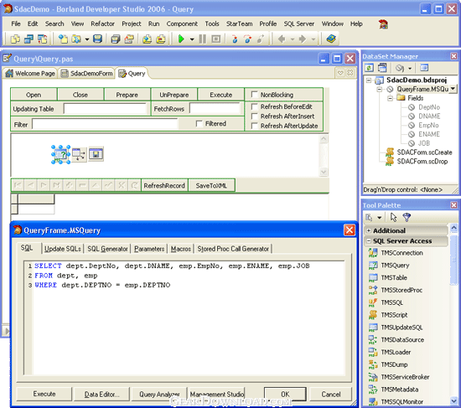The image size is (461, 408).
Task: Enable the NonBlocking checkbox
Action: [x=254, y=95]
